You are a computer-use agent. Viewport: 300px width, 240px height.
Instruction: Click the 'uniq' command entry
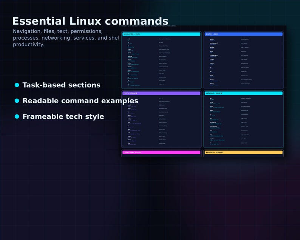[x=129, y=119]
